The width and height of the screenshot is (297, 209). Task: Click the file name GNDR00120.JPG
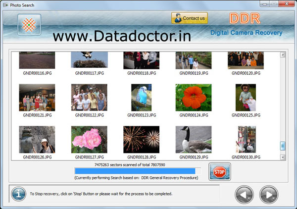click(x=246, y=73)
